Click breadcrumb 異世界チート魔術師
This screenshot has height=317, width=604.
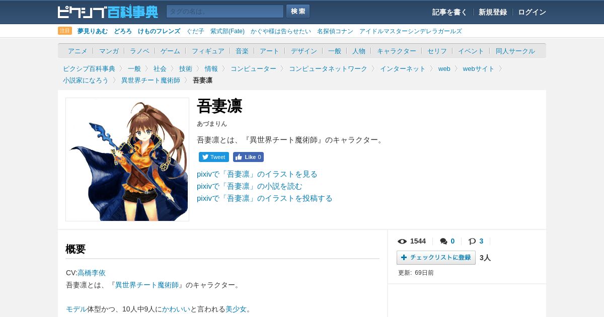pos(150,80)
